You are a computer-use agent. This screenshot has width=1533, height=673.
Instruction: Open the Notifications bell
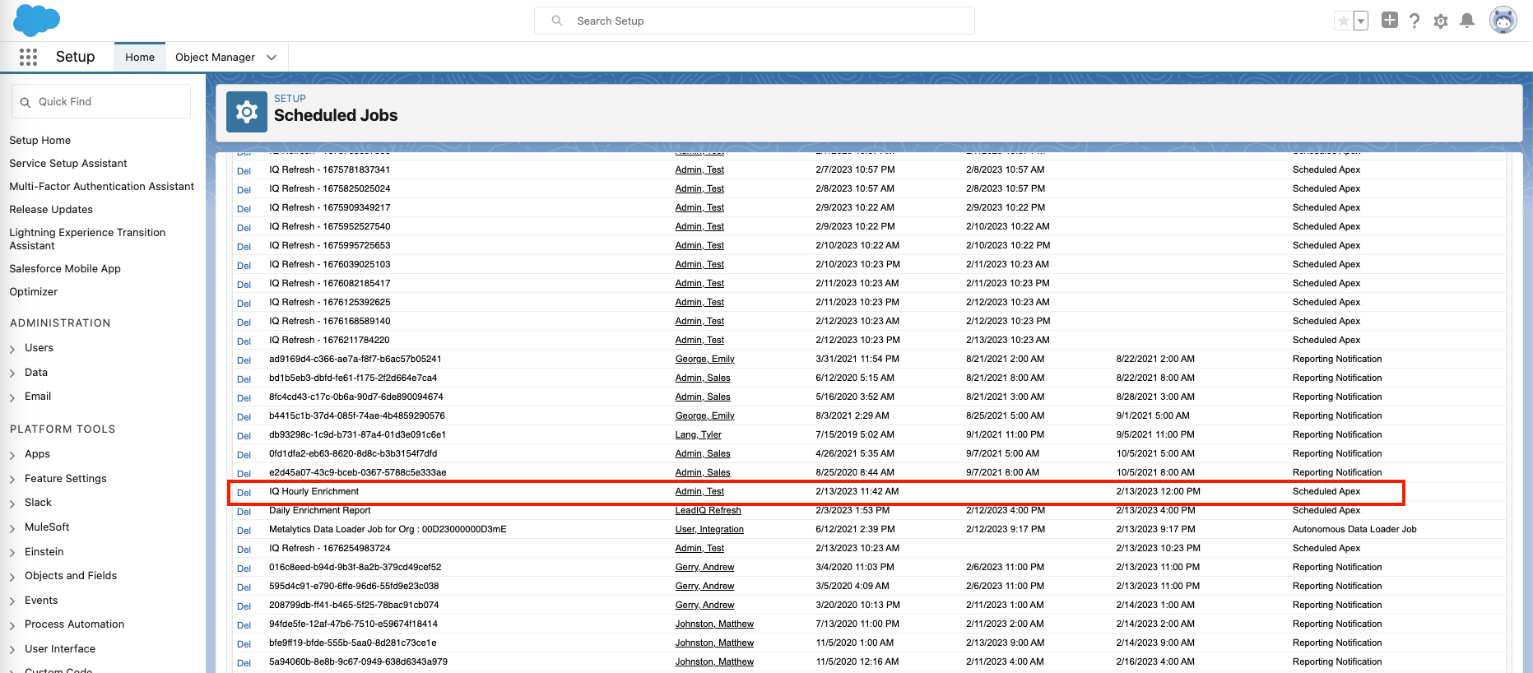(1467, 21)
